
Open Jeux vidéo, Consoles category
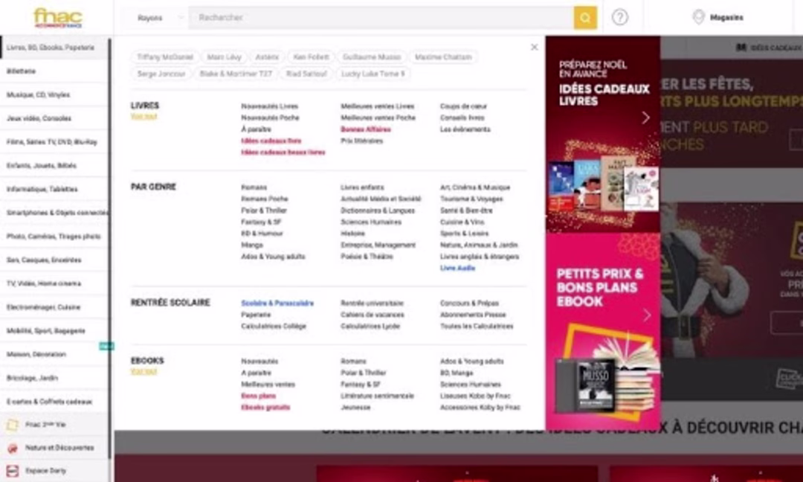click(54, 118)
